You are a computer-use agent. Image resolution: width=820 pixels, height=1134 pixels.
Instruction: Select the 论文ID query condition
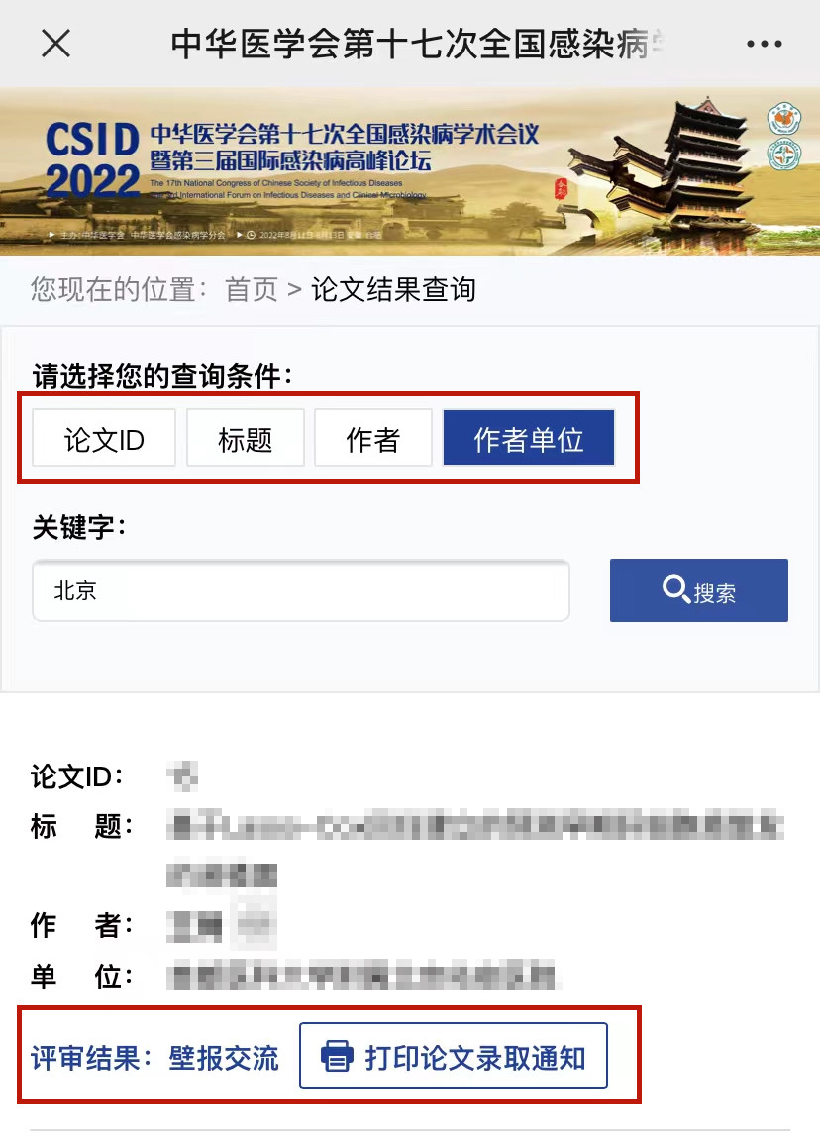pos(104,439)
